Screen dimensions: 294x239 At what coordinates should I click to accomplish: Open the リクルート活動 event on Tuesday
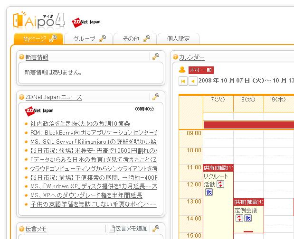point(216,180)
